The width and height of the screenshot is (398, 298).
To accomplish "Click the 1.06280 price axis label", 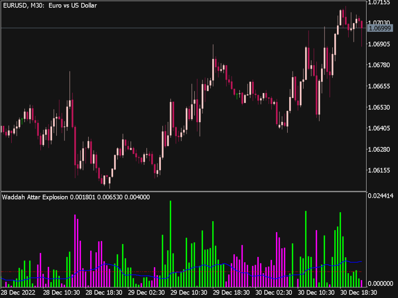I will click(379, 149).
